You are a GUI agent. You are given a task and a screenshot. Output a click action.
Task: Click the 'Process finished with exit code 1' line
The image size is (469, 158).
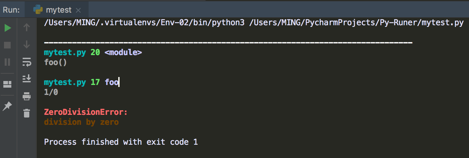[121, 142]
